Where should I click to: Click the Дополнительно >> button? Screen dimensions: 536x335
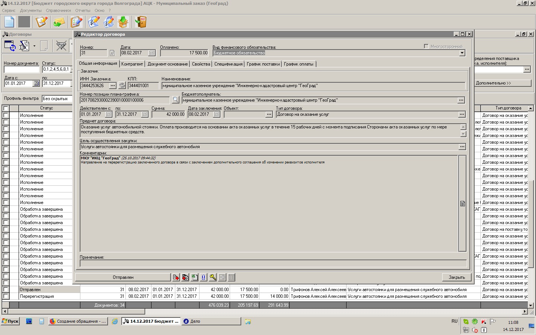502,83
